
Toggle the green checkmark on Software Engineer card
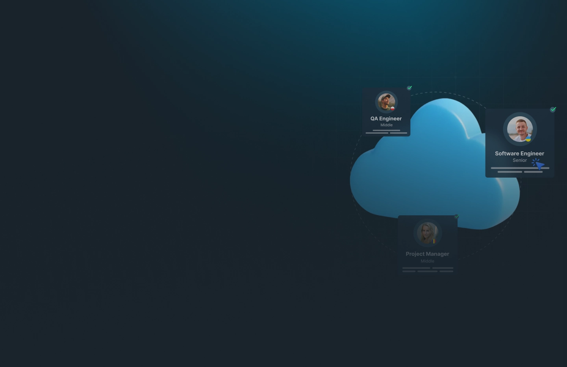point(553,110)
